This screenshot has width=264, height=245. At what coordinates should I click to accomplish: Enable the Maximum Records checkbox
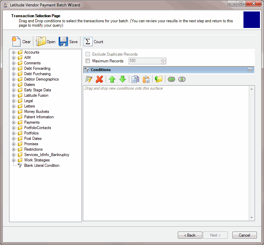point(88,61)
